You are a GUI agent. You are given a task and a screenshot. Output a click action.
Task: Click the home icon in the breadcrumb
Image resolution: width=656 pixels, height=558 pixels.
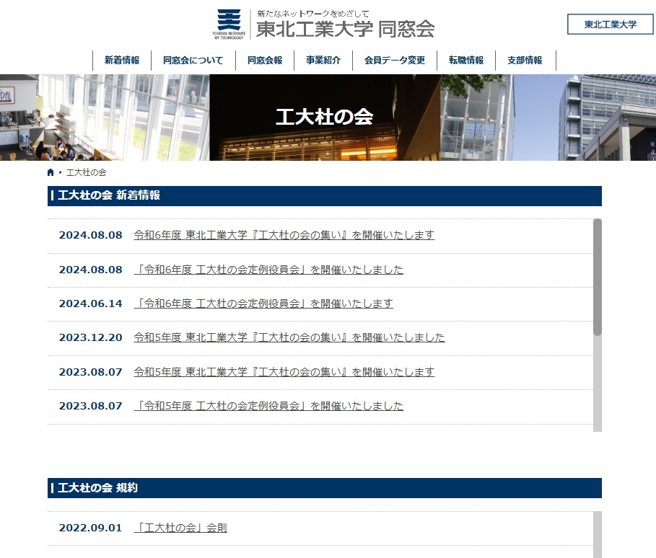click(x=51, y=172)
